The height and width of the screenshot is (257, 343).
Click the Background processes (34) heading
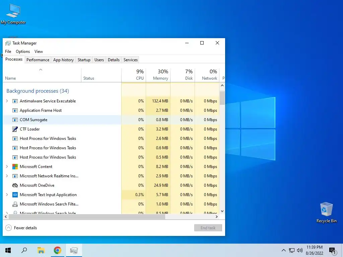pos(38,91)
